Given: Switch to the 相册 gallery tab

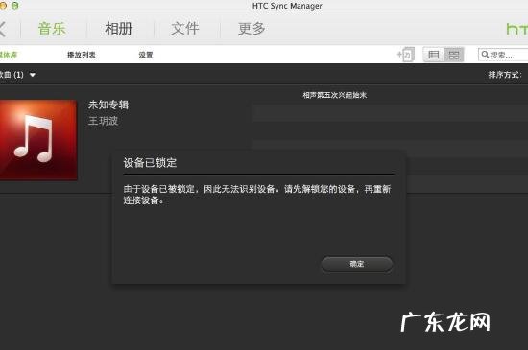Looking at the screenshot, I should [x=118, y=29].
